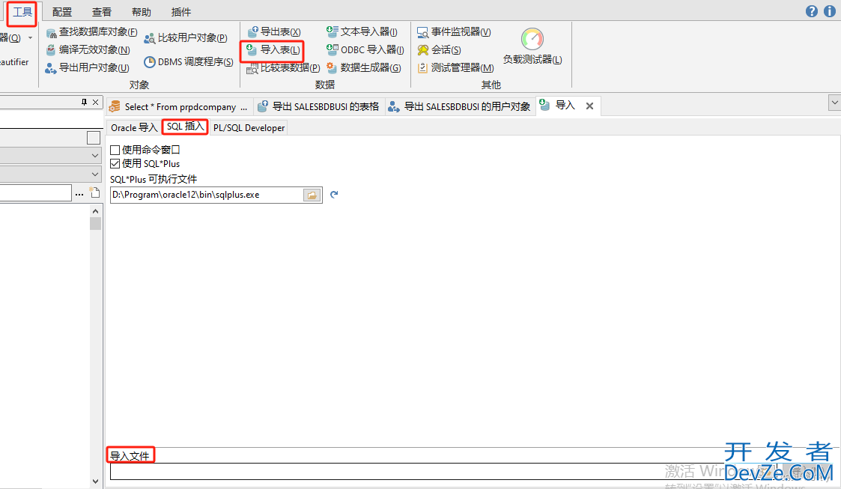Open the 查看 ribbon tab
Image resolution: width=841 pixels, height=489 pixels.
pyautogui.click(x=102, y=12)
